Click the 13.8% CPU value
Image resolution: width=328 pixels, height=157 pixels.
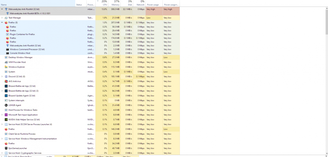click(104, 9)
